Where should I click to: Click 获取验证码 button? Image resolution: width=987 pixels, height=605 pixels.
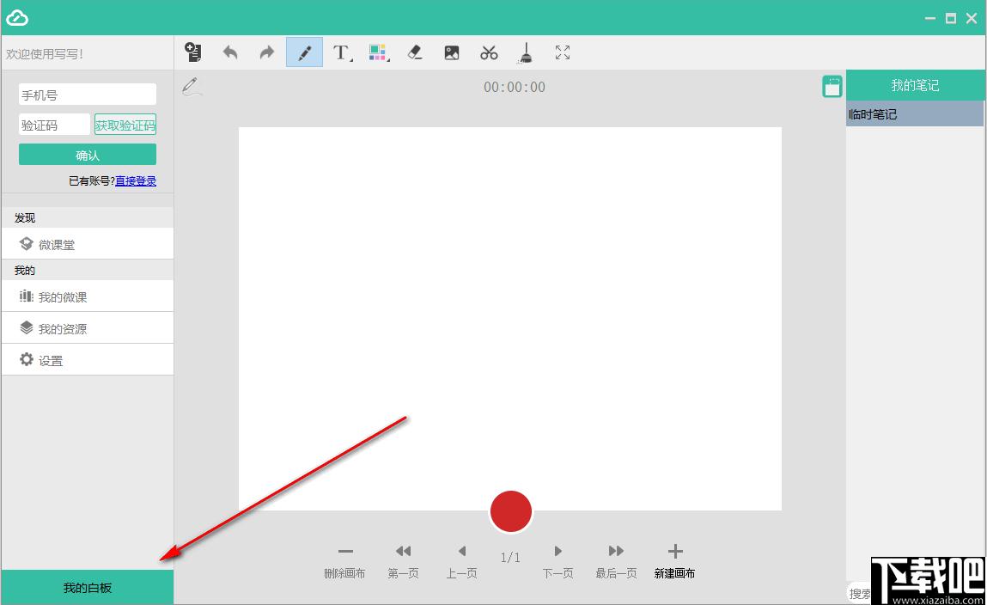[x=125, y=125]
